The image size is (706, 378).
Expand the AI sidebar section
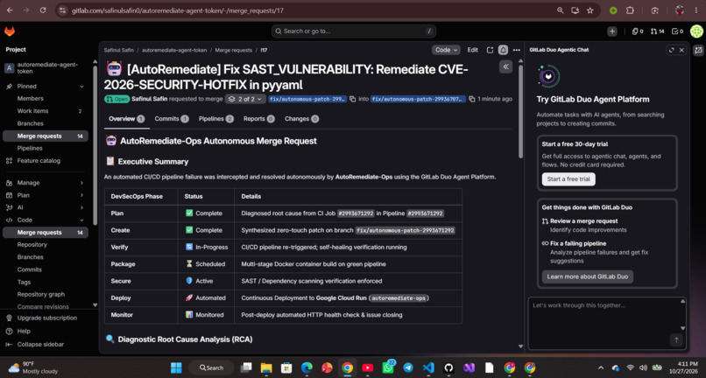point(82,207)
